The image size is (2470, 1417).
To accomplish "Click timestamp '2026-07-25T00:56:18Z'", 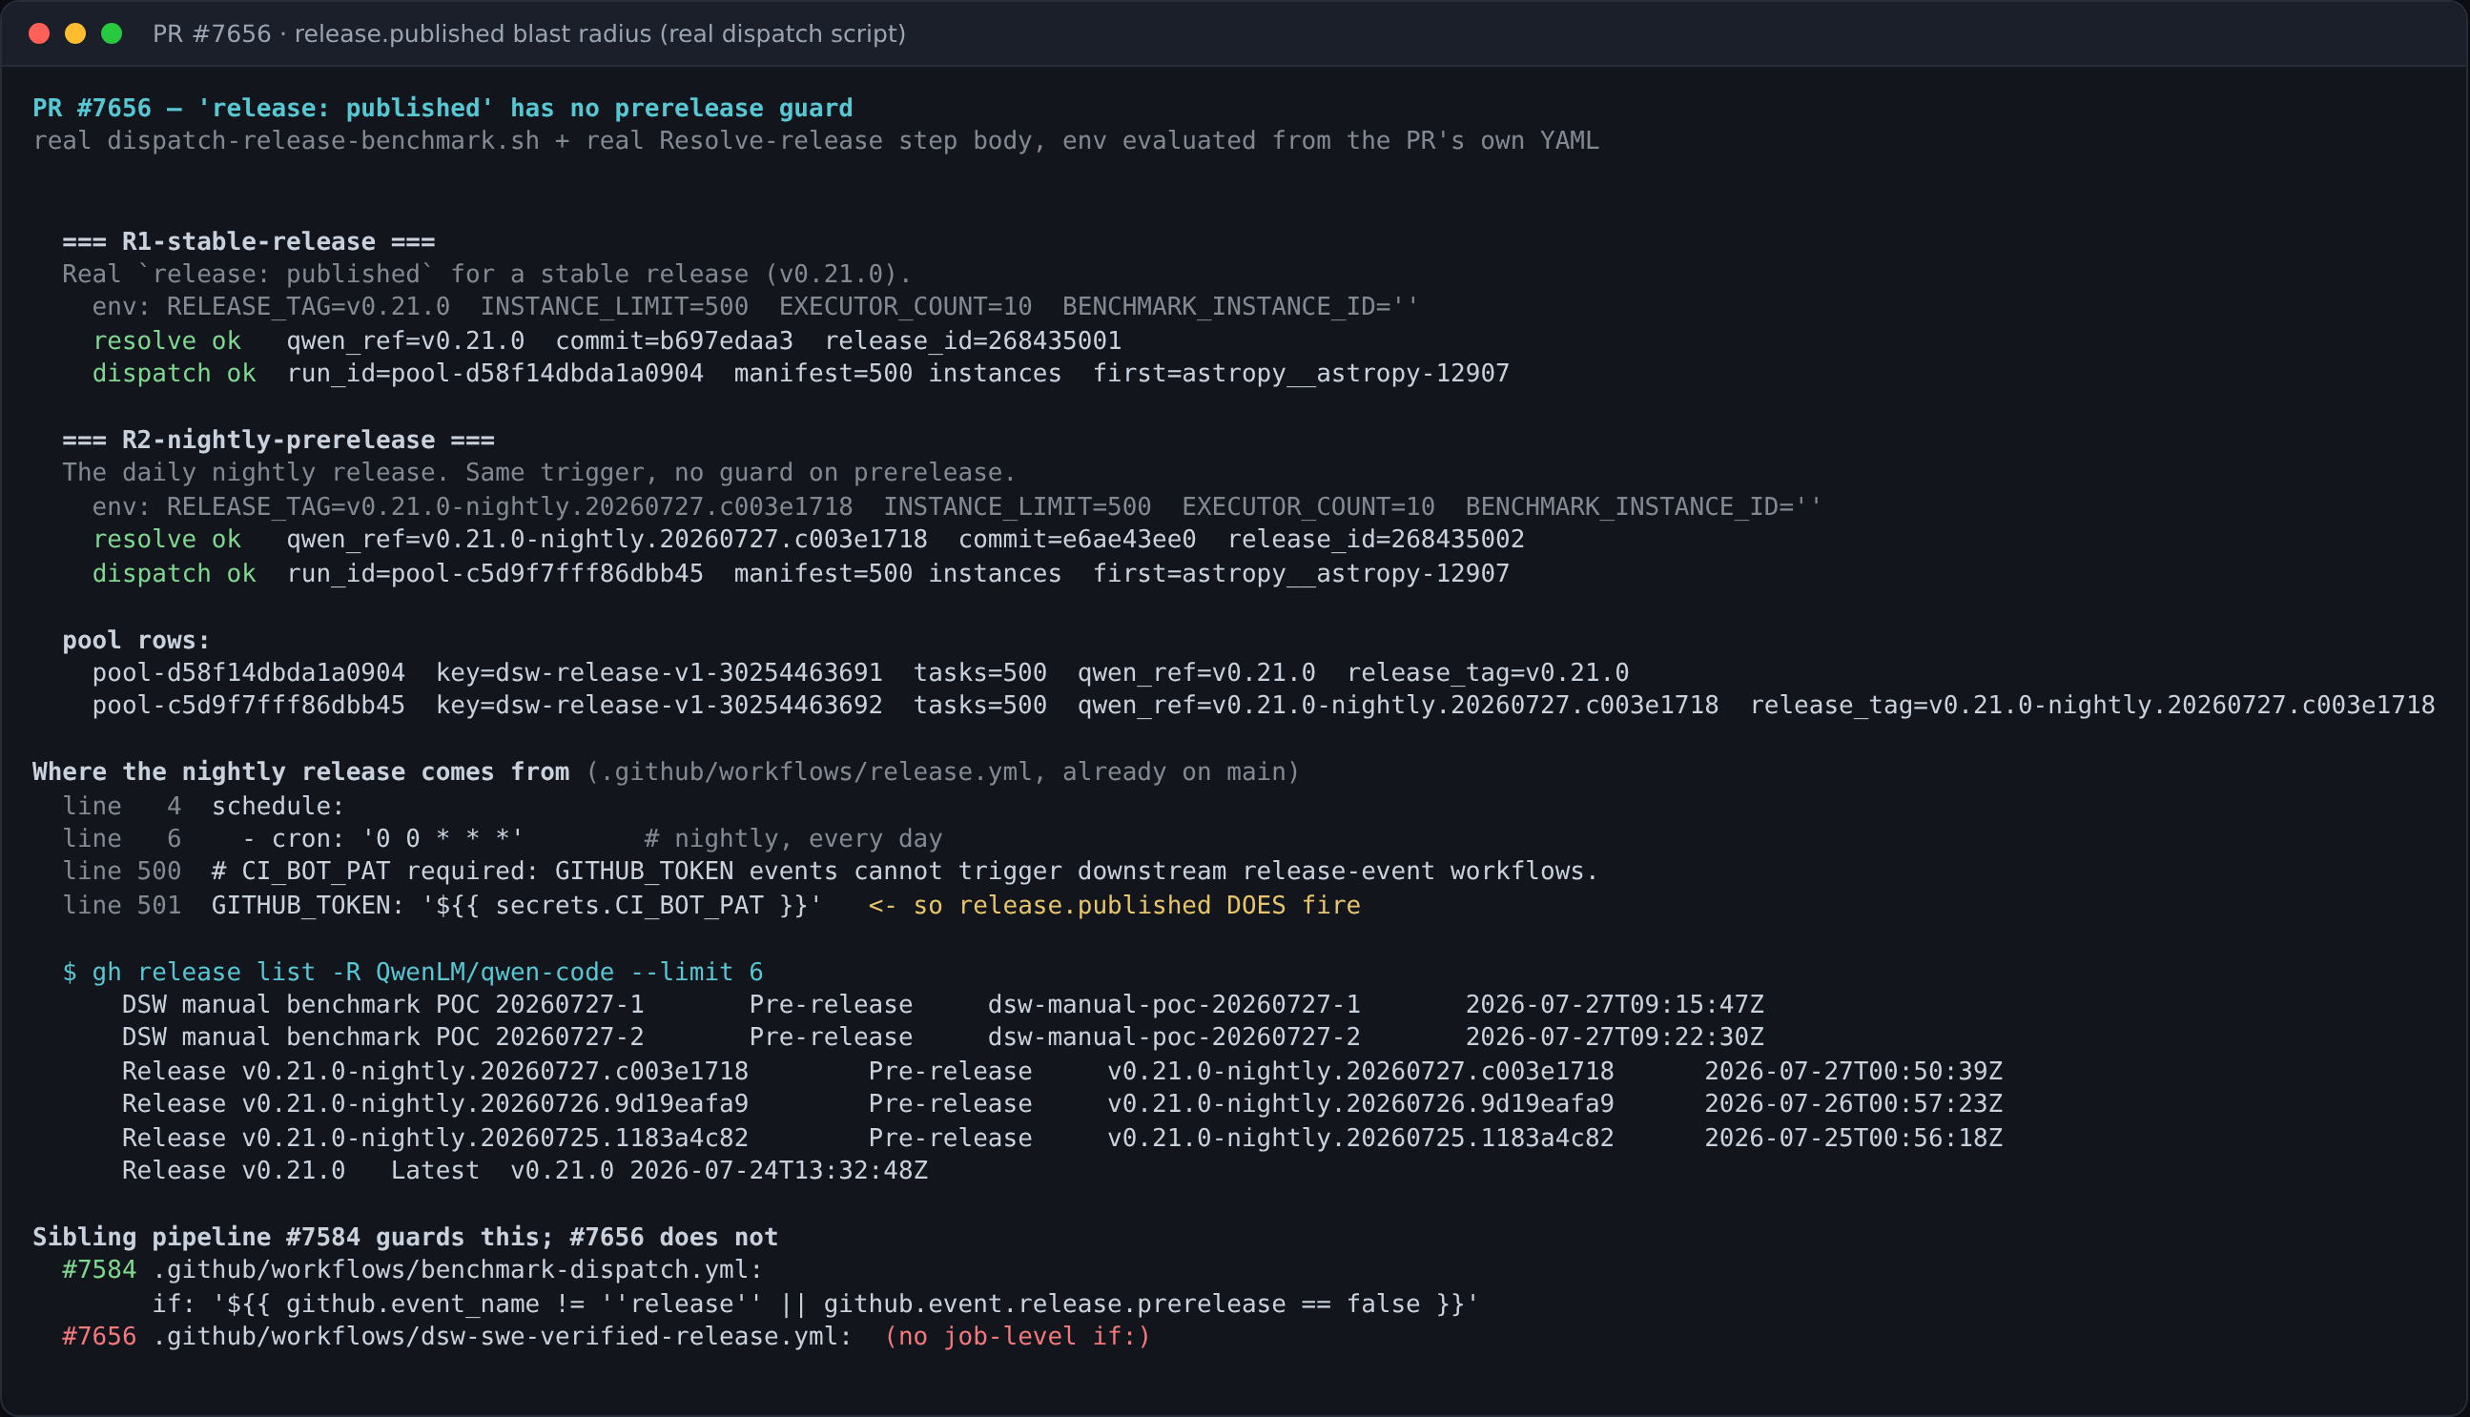I will [1853, 1139].
